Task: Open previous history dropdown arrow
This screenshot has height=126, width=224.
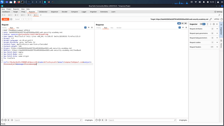Action: click(26, 19)
